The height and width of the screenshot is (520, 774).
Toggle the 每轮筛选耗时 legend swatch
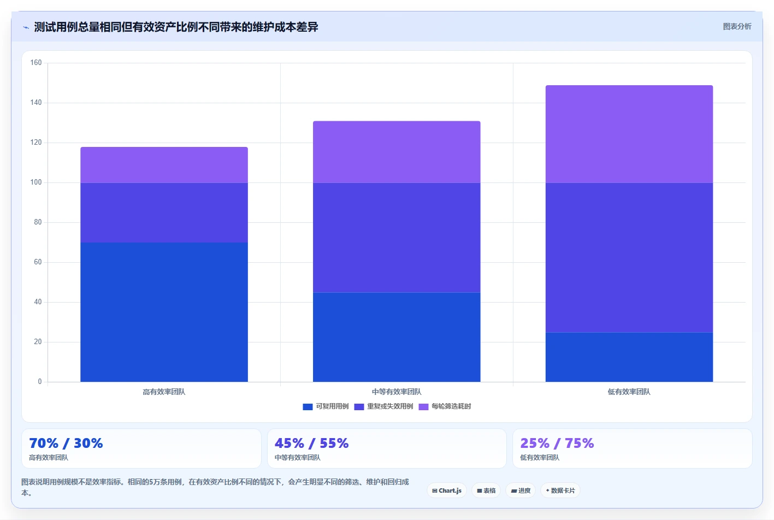pos(423,406)
